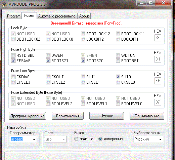Check the BODLEVEL1 checkbox
Viewport: 175px width, 160px height.
[x=83, y=104]
